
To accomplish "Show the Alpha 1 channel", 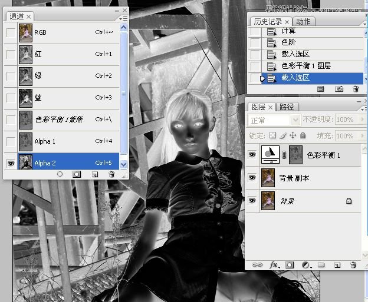I will (x=11, y=141).
